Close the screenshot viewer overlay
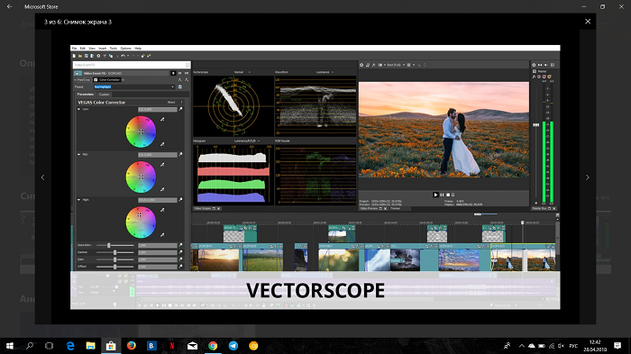This screenshot has width=631, height=354. pyautogui.click(x=588, y=22)
